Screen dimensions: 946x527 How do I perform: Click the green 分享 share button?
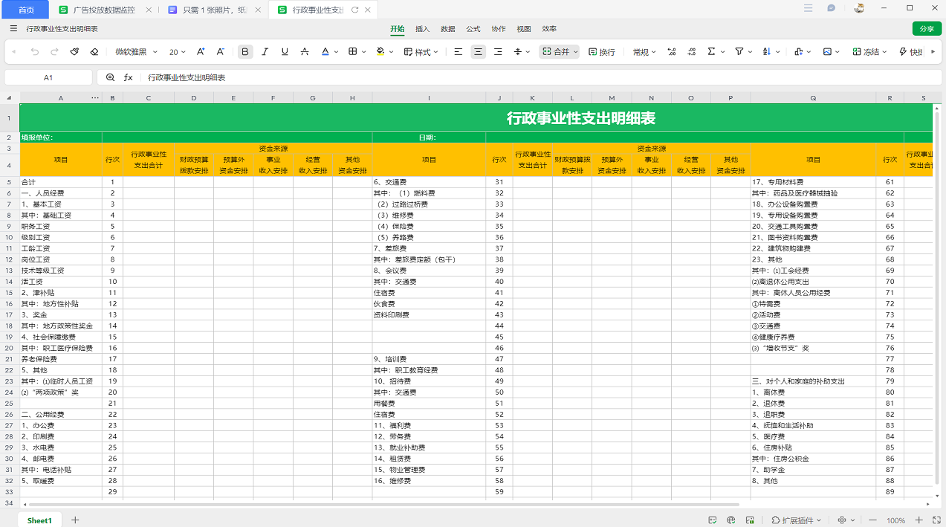point(926,29)
